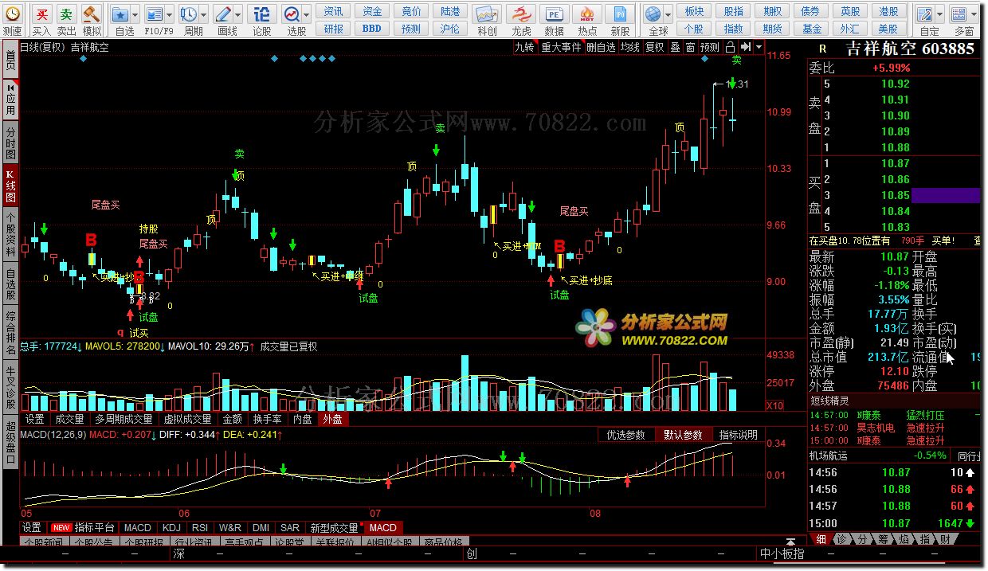Select the 诊 tab in bottom-right panel
The height and width of the screenshot is (571, 988).
pyautogui.click(x=843, y=539)
